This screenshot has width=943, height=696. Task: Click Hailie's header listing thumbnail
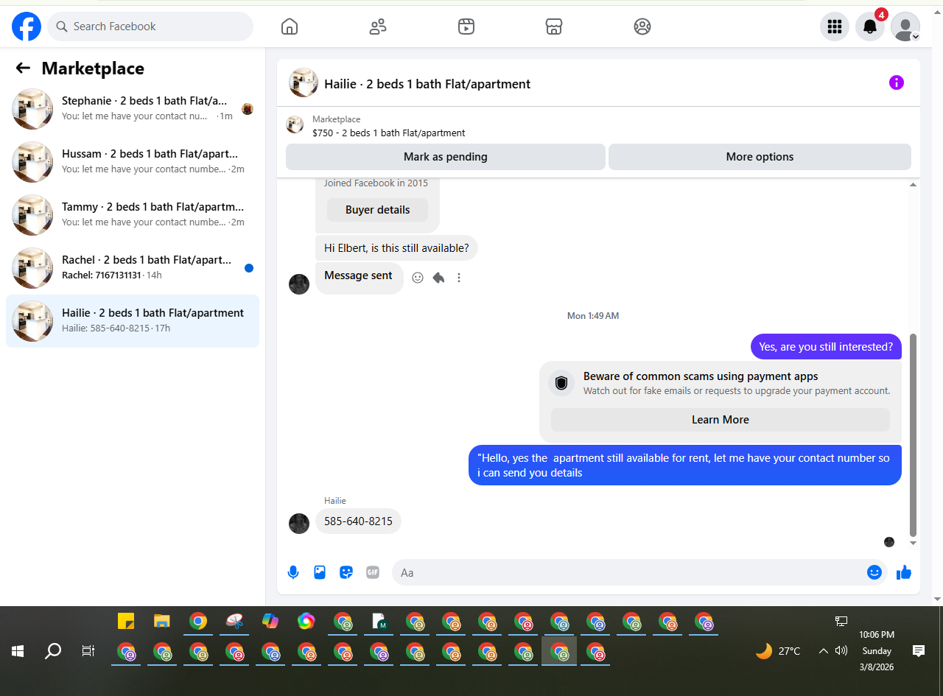[304, 83]
